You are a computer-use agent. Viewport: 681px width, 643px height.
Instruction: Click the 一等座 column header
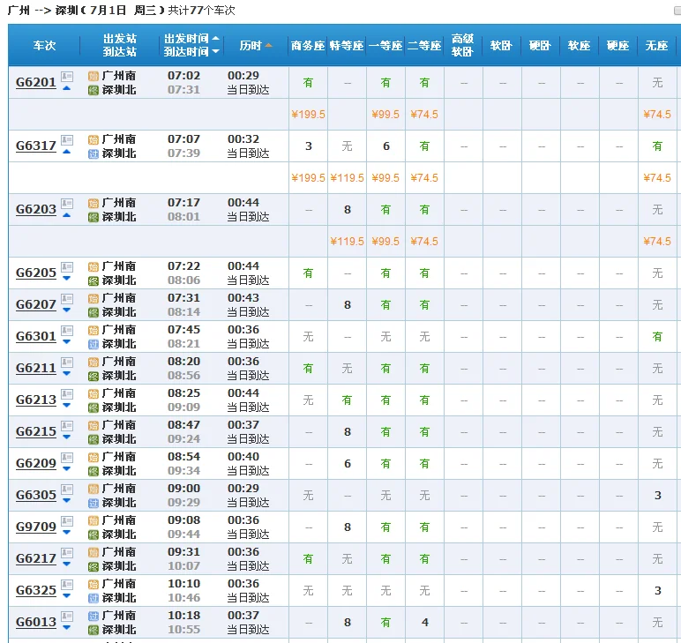(x=385, y=45)
